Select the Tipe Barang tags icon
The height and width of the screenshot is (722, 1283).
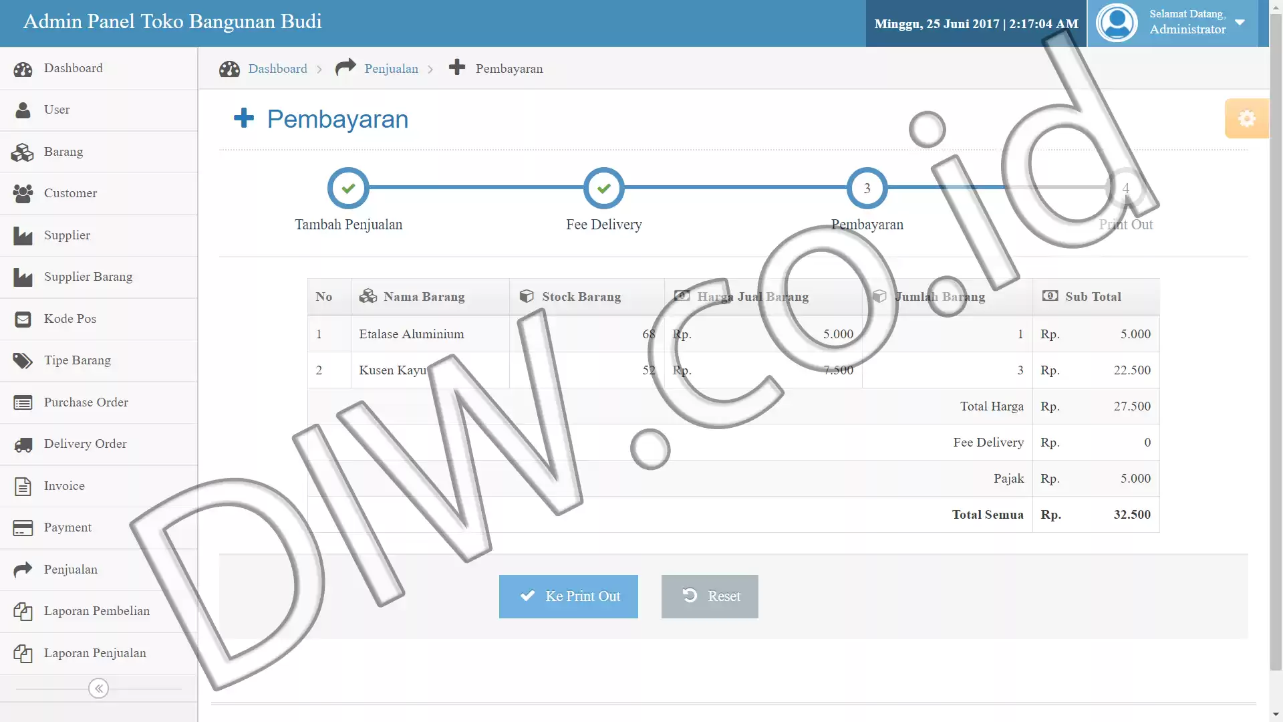pos(23,361)
